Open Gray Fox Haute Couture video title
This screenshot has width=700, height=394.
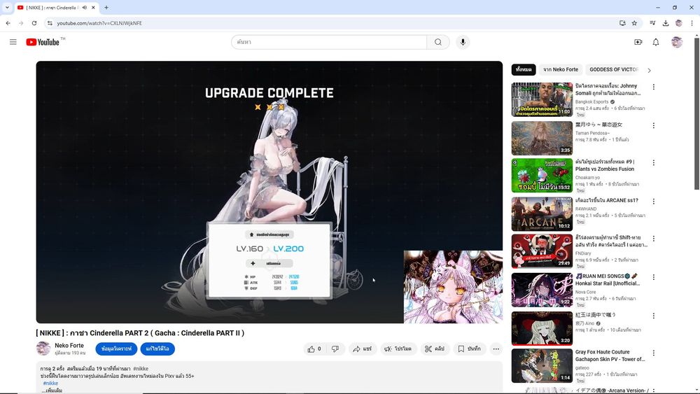(x=610, y=356)
